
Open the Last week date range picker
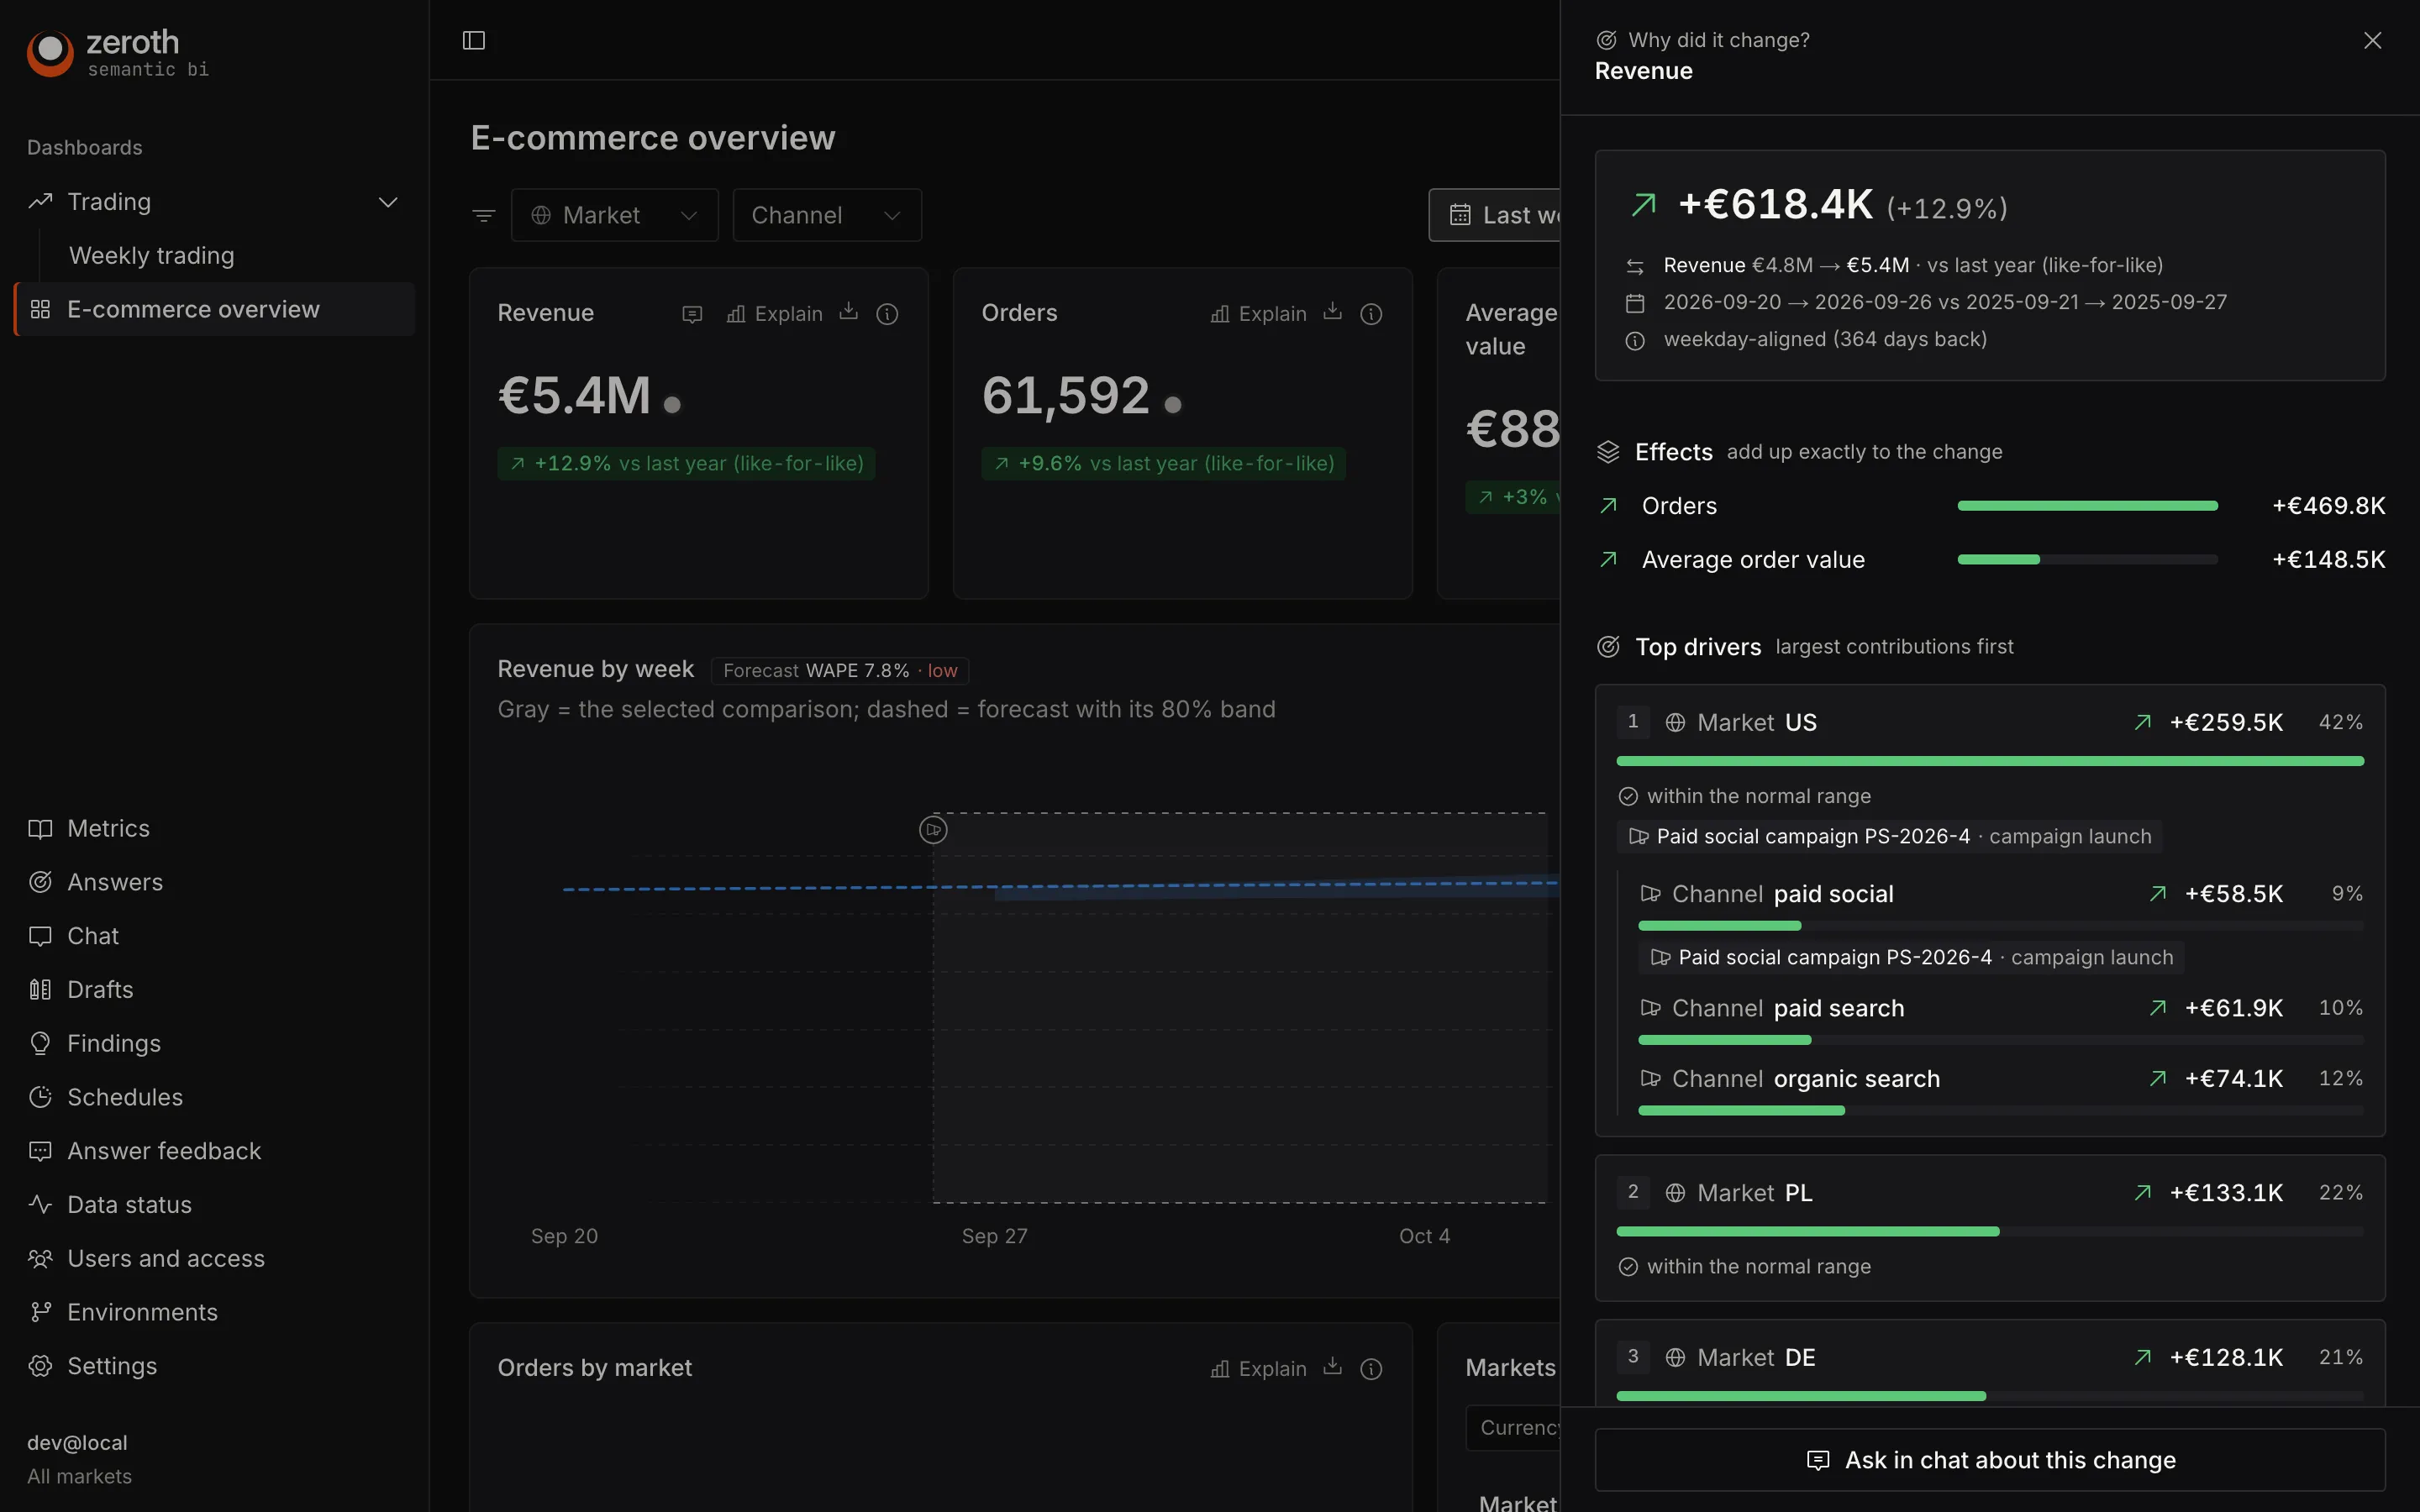pyautogui.click(x=1495, y=215)
